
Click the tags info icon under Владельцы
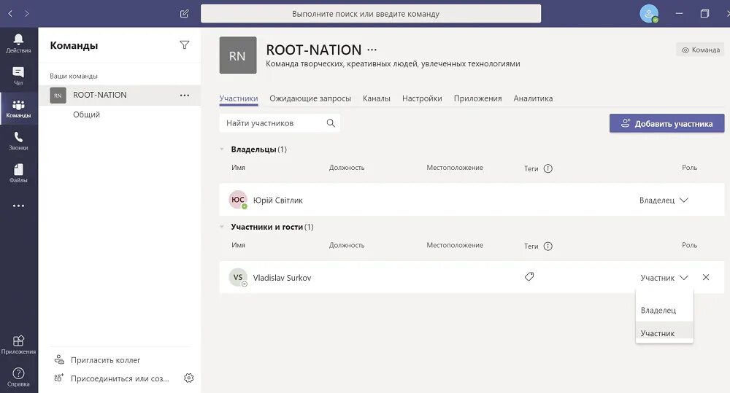point(548,168)
